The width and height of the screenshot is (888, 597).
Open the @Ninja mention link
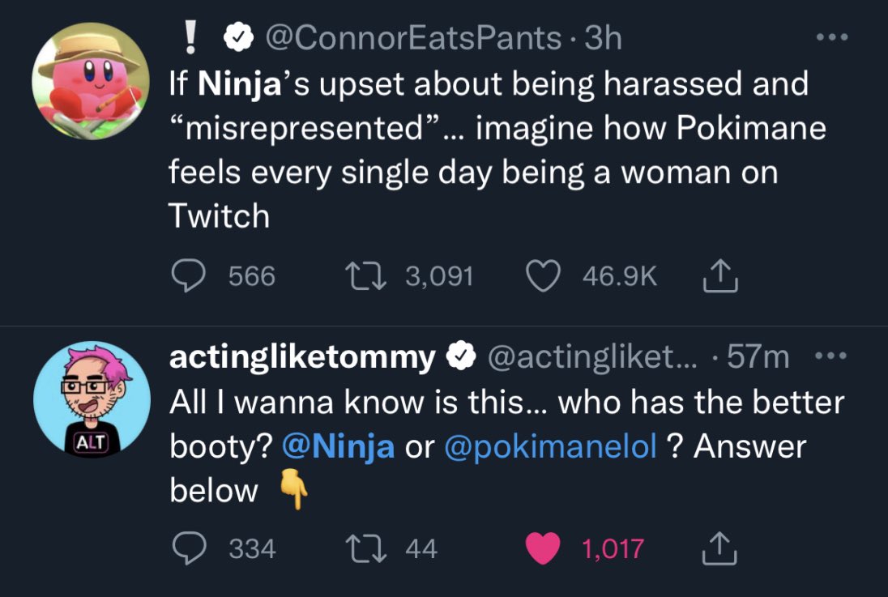click(338, 447)
